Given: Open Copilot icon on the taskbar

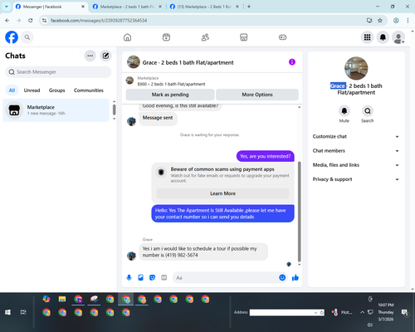Looking at the screenshot, I should point(46,299).
